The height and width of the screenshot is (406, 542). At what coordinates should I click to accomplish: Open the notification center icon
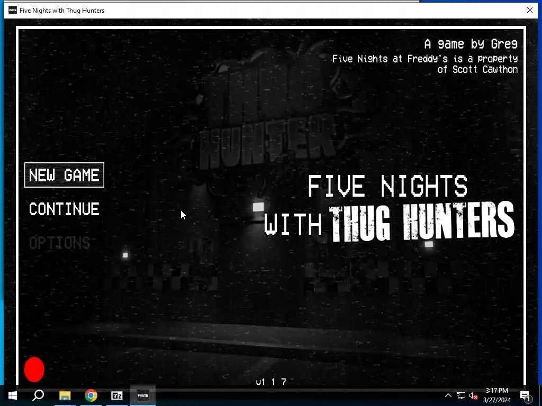click(x=525, y=395)
